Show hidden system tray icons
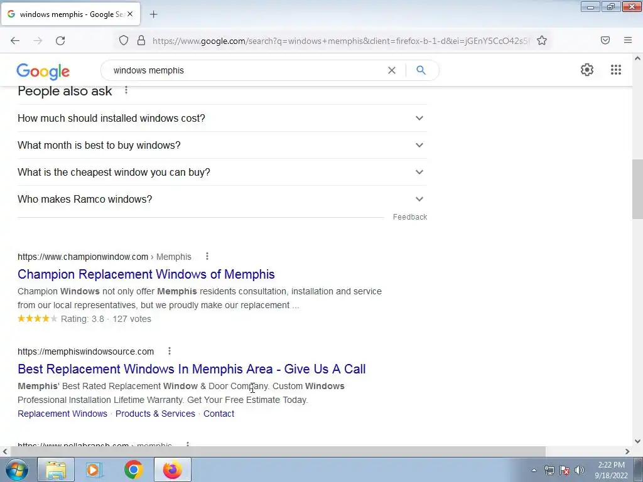Screen dimensions: 643x482 (x=534, y=470)
